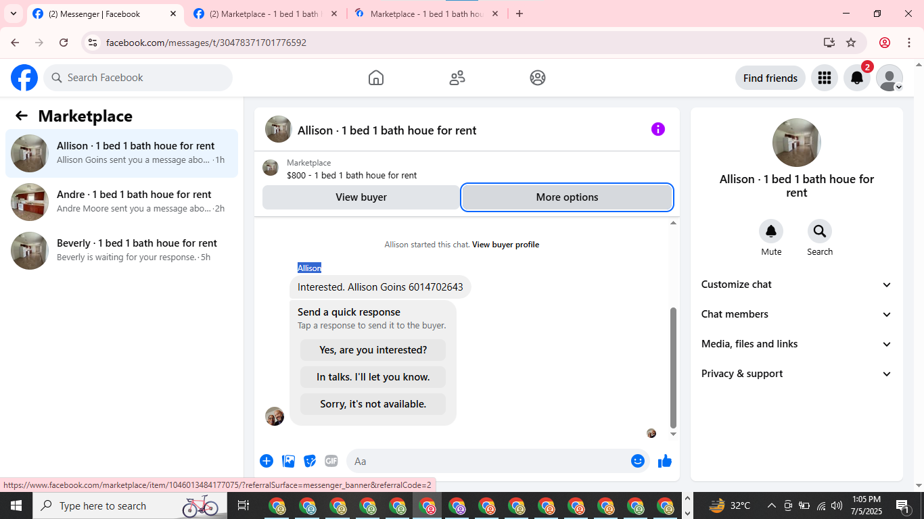Viewport: 924px width, 519px height.
Task: Open more actions plus icon in composer
Action: pos(267,461)
